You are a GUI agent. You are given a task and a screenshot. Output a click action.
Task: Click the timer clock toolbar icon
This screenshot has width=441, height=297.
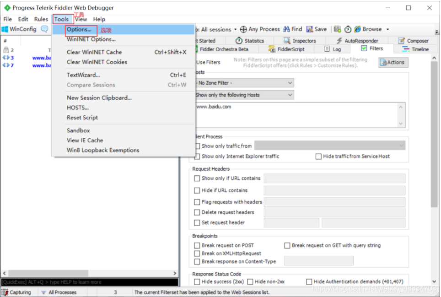348,29
